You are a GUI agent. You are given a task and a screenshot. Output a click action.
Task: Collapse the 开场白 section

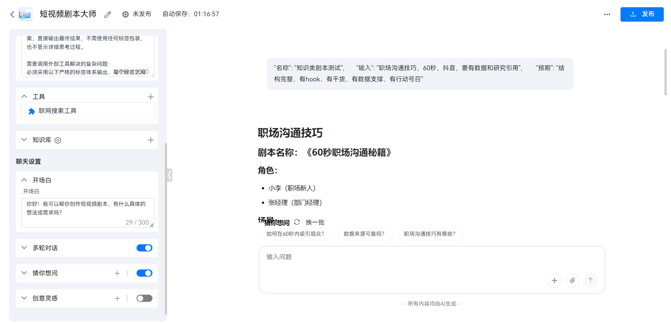point(24,180)
